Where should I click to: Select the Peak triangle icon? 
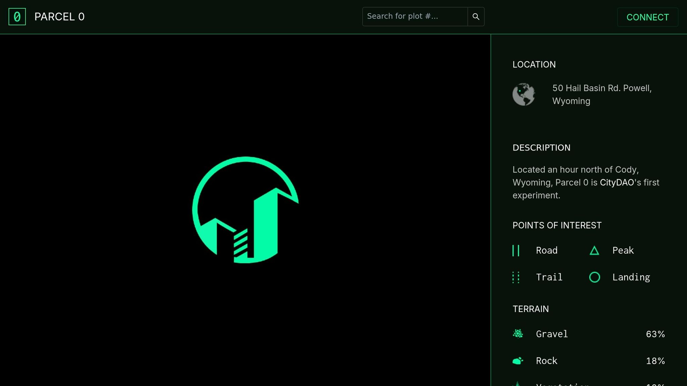tap(594, 250)
